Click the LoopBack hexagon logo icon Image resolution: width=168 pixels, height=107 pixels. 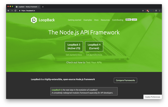(34, 20)
